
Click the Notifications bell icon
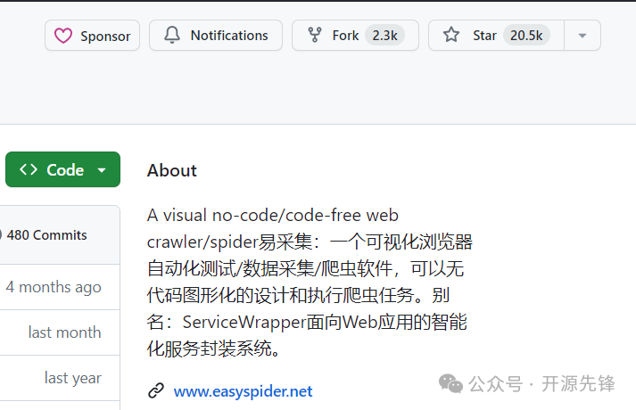[172, 36]
